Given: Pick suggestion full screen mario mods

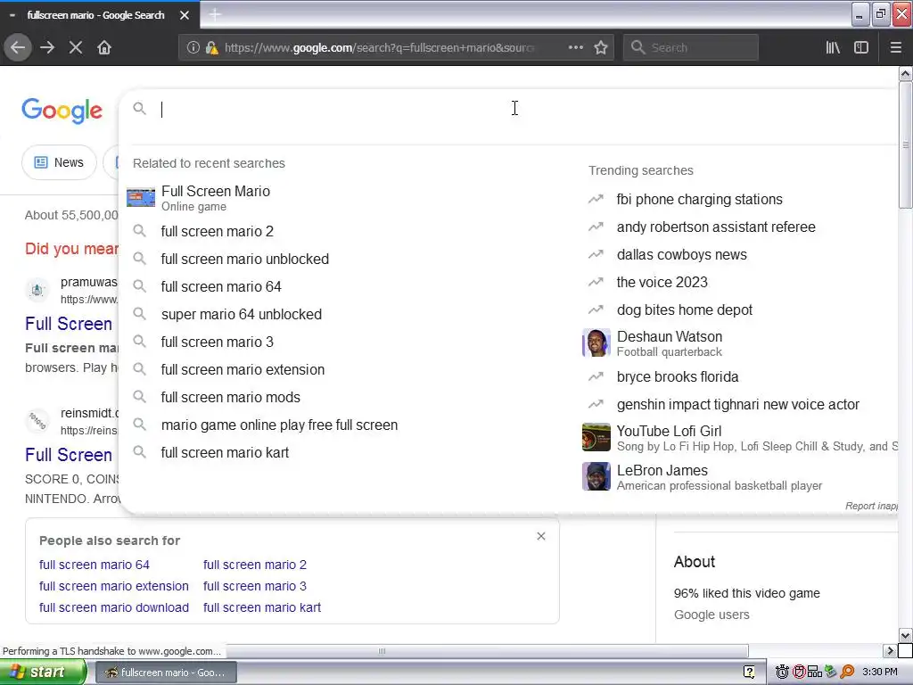Looking at the screenshot, I should tap(231, 397).
